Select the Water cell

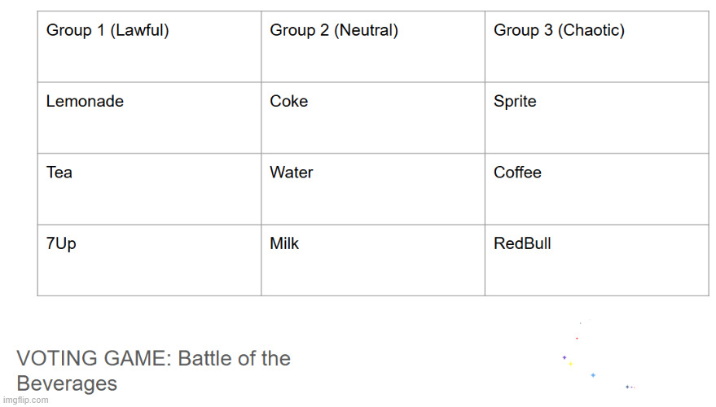tap(373, 190)
